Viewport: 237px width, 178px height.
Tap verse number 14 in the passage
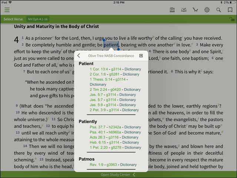click(x=25, y=146)
